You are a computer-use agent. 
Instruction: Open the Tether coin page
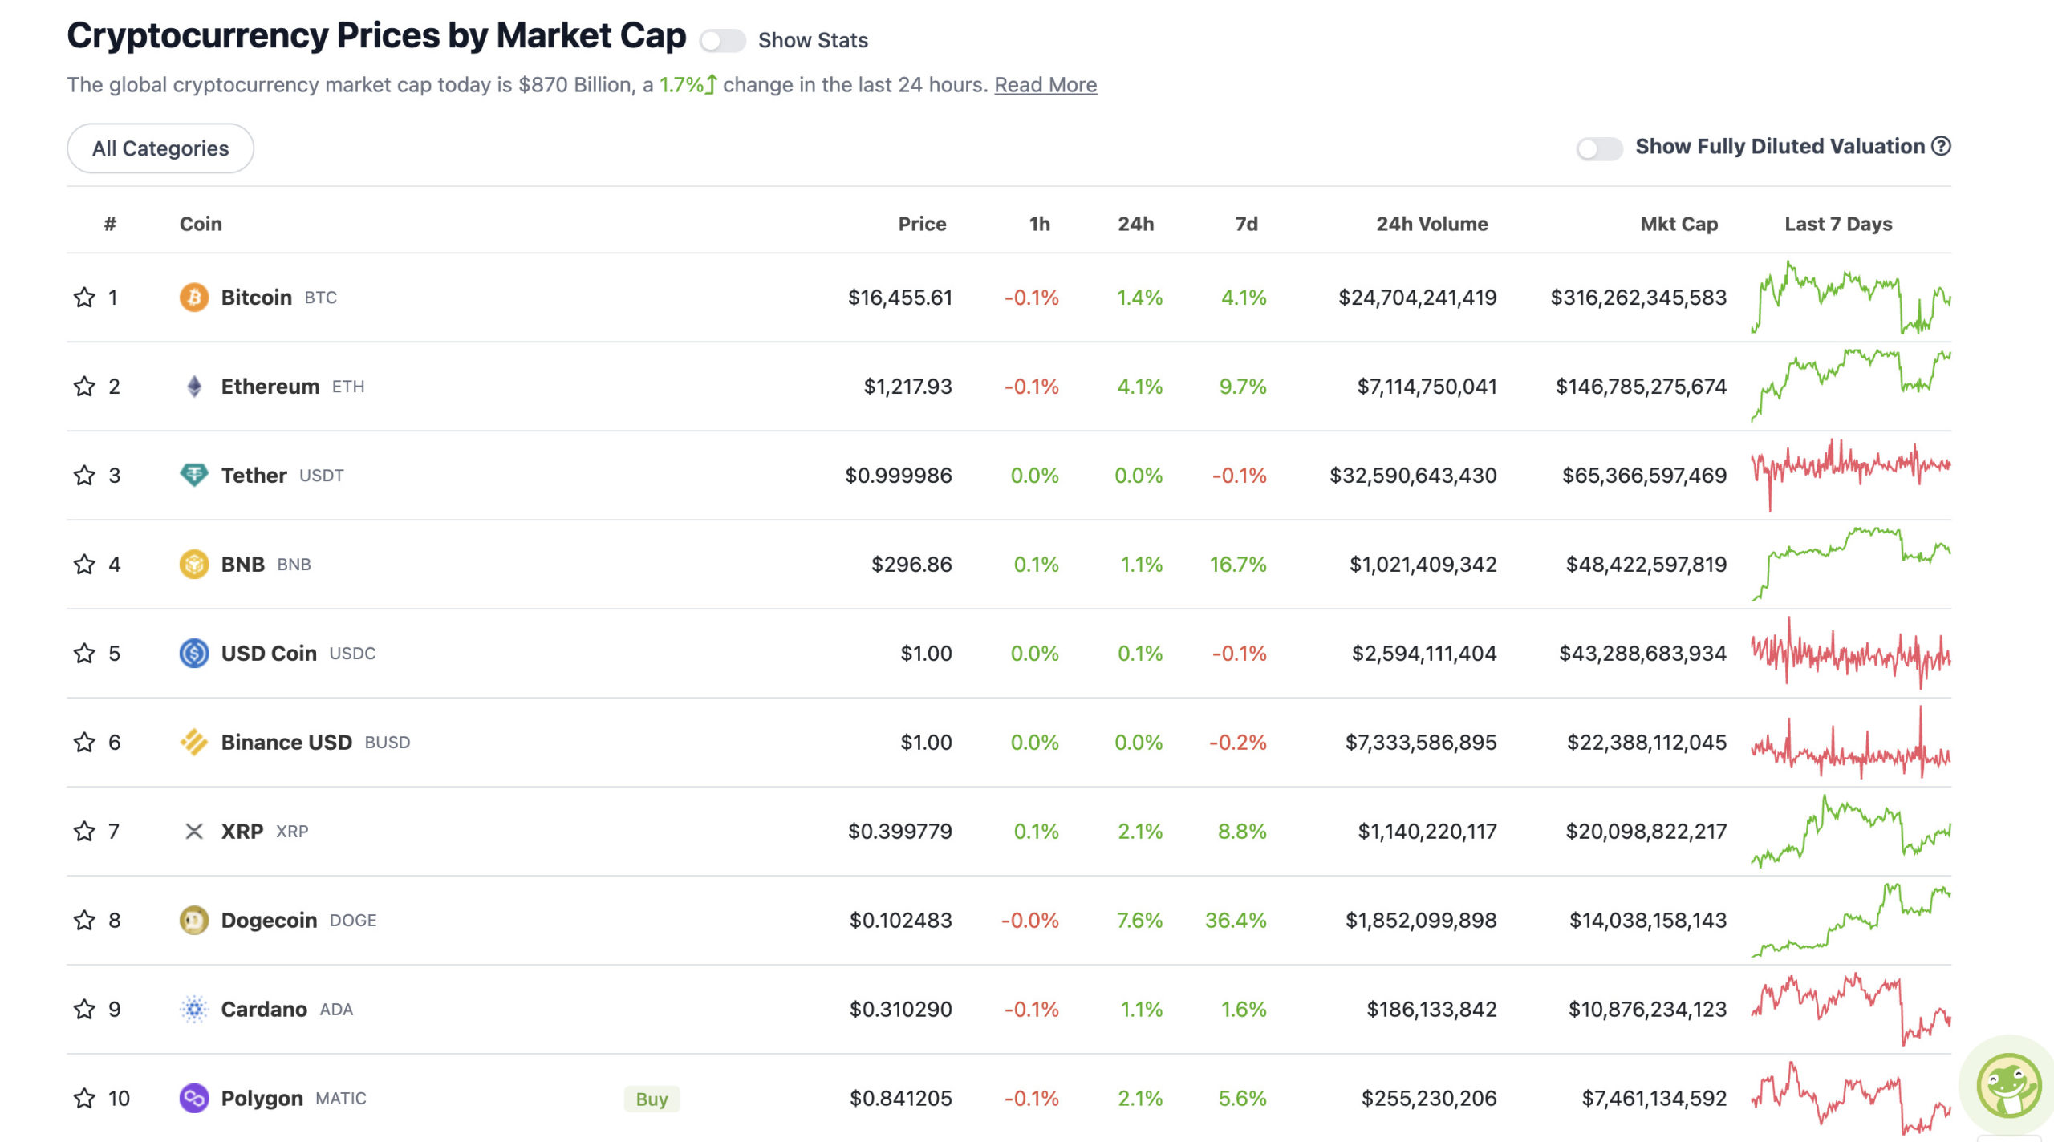254,476
